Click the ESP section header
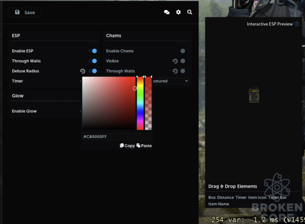The image size is (305, 224). 16,36
